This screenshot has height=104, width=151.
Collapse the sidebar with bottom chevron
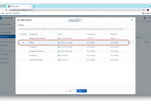[x=1, y=93]
